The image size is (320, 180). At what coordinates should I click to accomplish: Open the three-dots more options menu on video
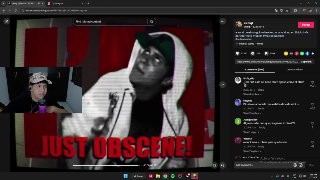(x=222, y=21)
